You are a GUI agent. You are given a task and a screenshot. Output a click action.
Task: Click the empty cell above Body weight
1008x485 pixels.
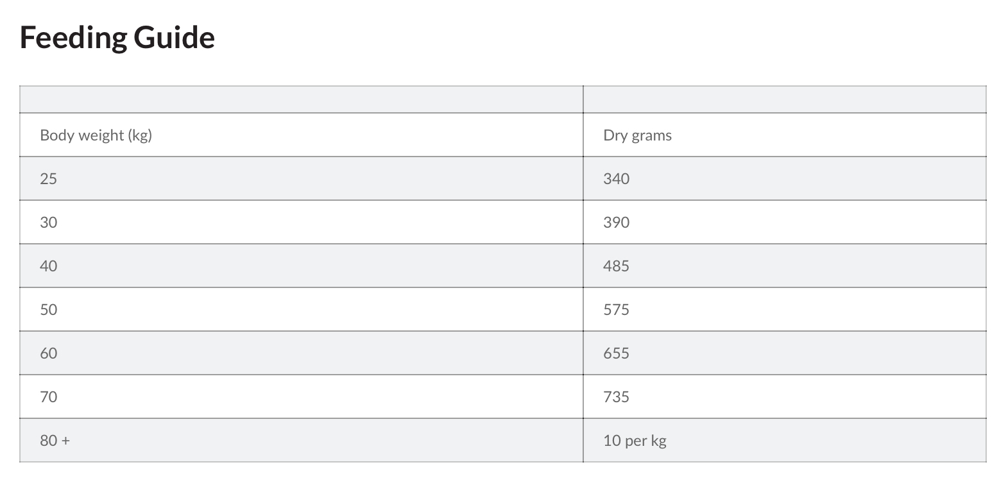301,99
